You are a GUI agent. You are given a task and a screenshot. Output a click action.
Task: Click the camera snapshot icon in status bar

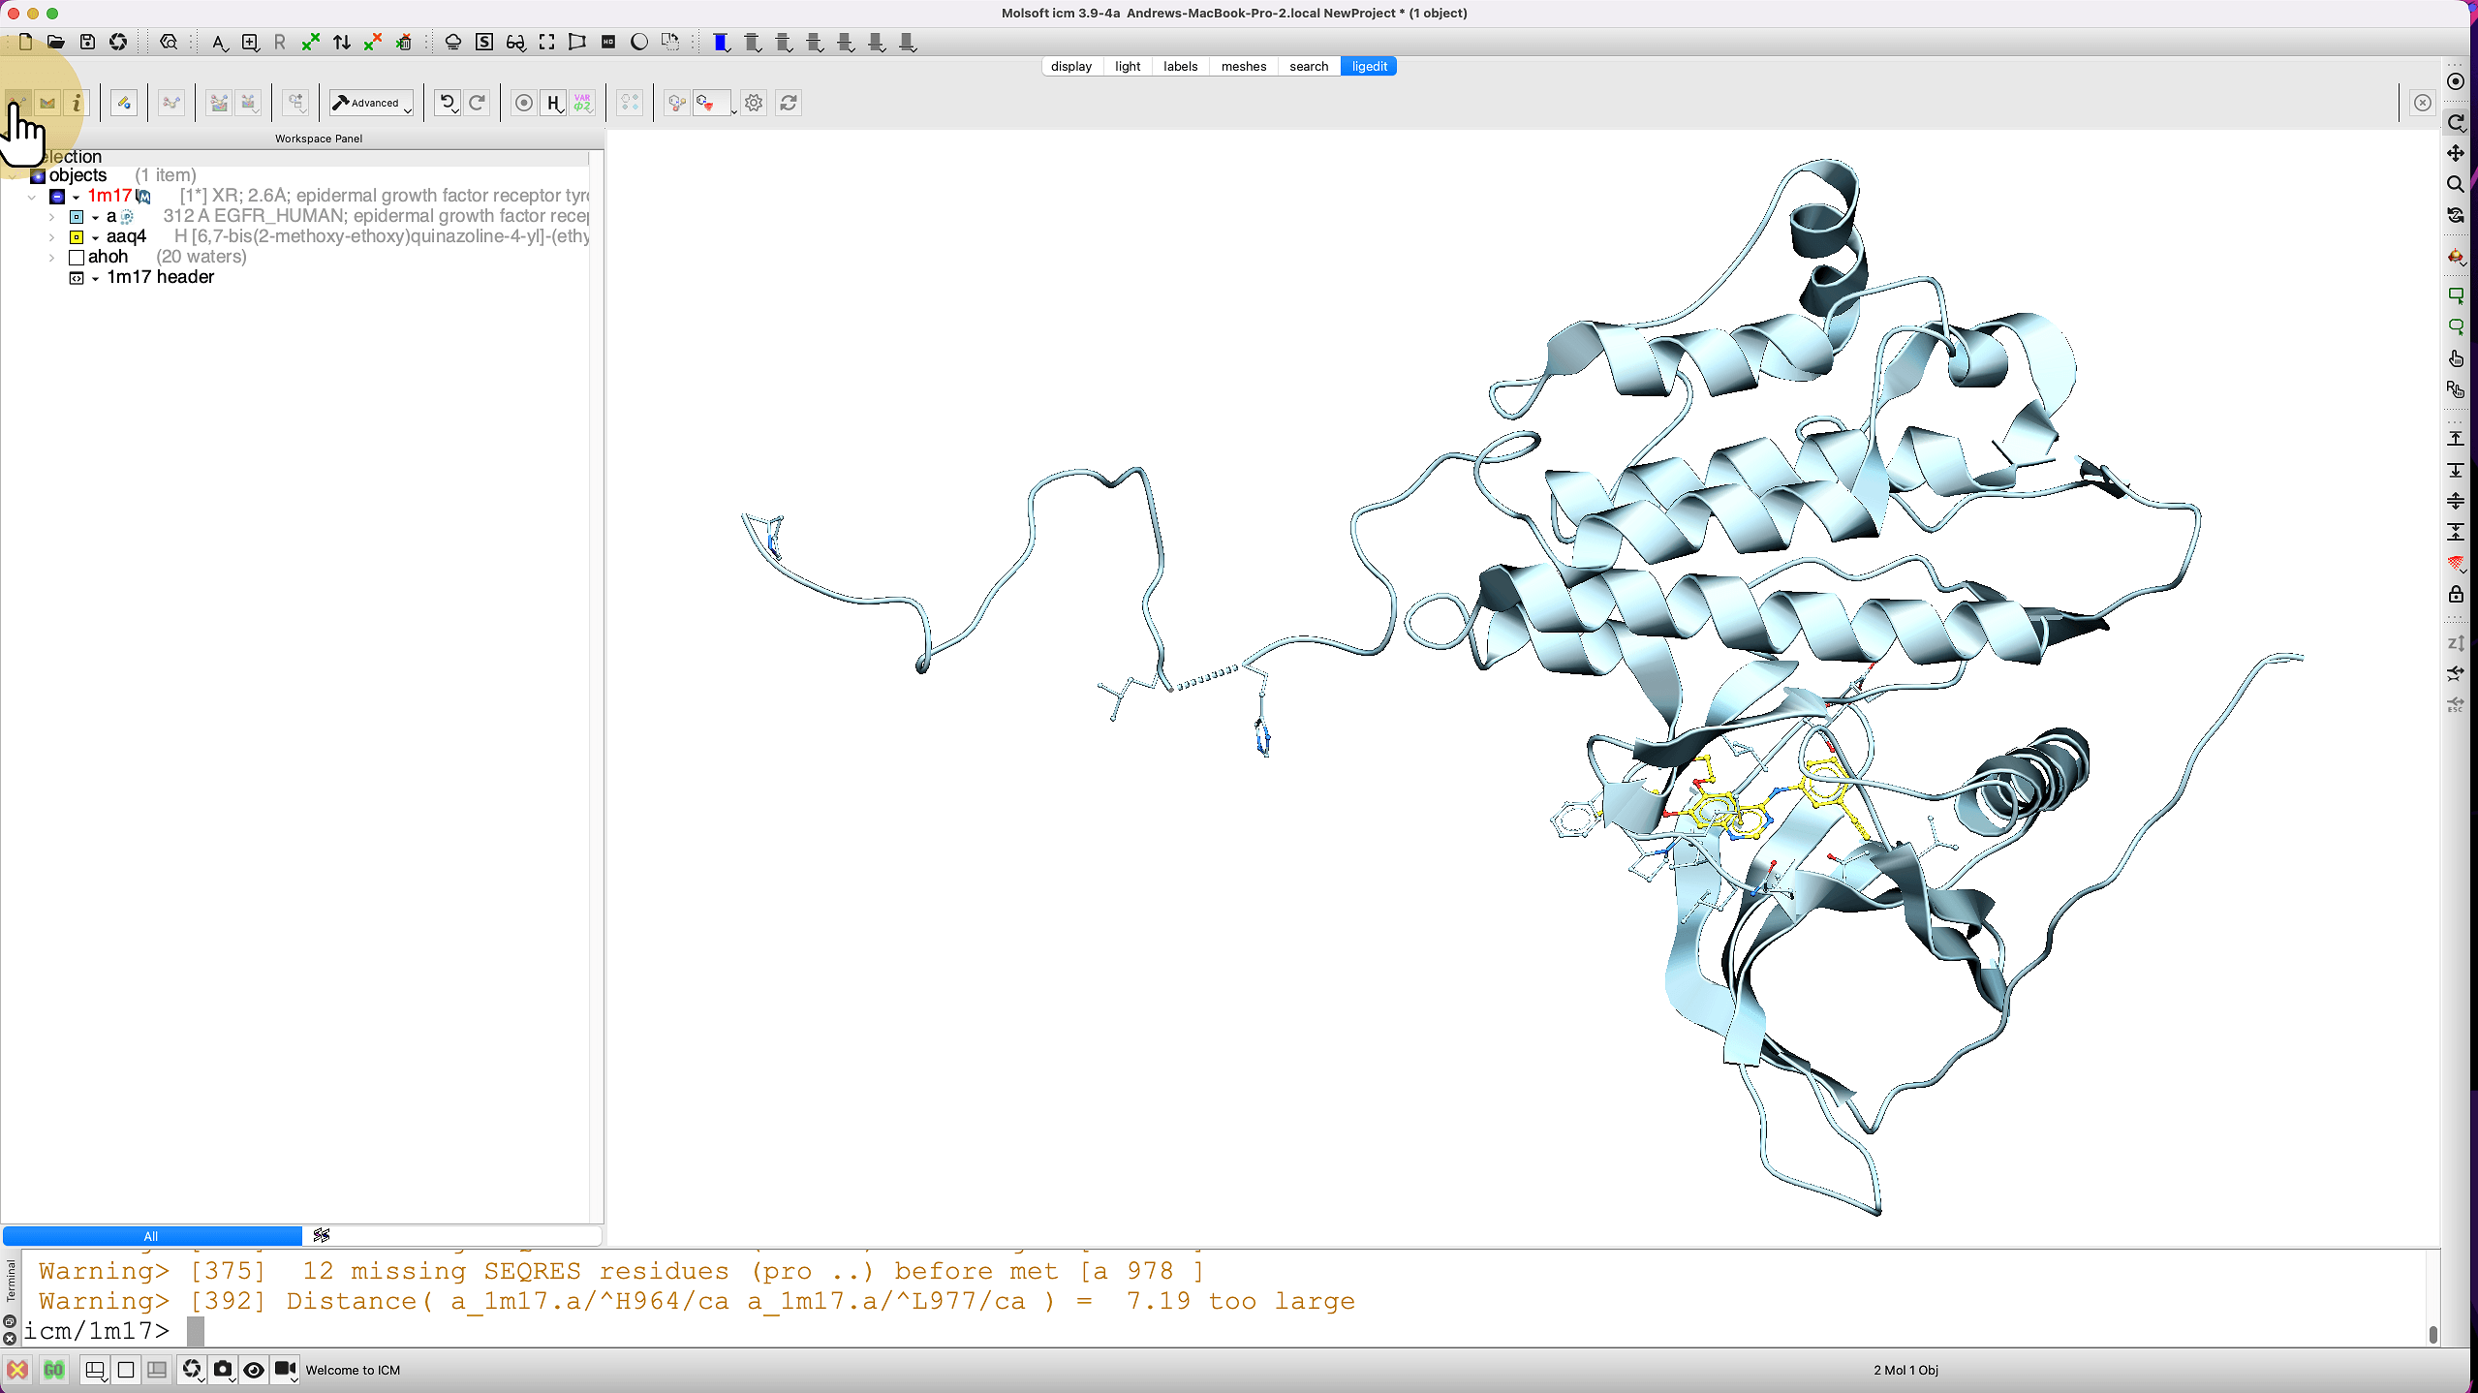point(223,1369)
